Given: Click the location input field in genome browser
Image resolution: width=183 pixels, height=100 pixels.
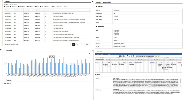Looking at the screenshot, I should 147,56.
